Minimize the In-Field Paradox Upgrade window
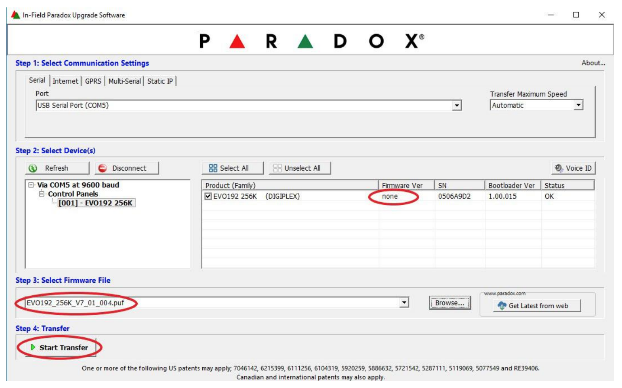 point(551,15)
